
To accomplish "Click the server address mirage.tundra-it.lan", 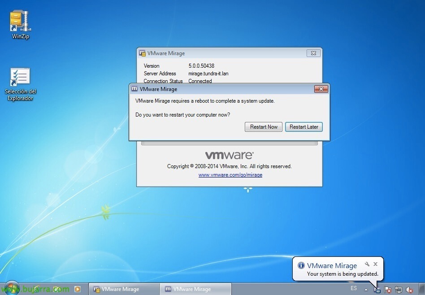I will coord(208,74).
